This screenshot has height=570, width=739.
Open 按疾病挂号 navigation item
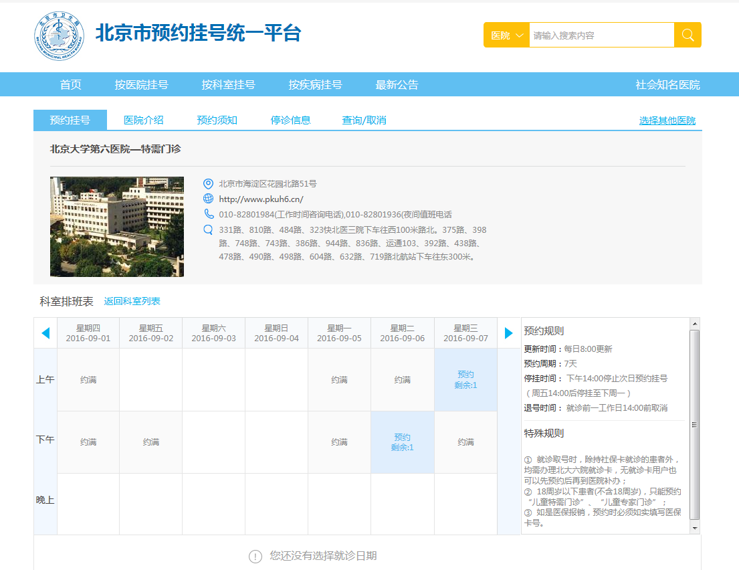(315, 85)
